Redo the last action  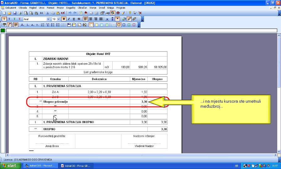click(75, 13)
